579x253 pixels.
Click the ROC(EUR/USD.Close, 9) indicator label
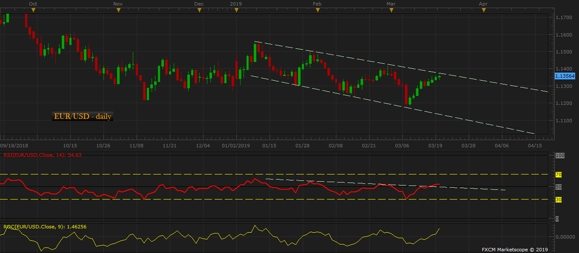tap(45, 227)
